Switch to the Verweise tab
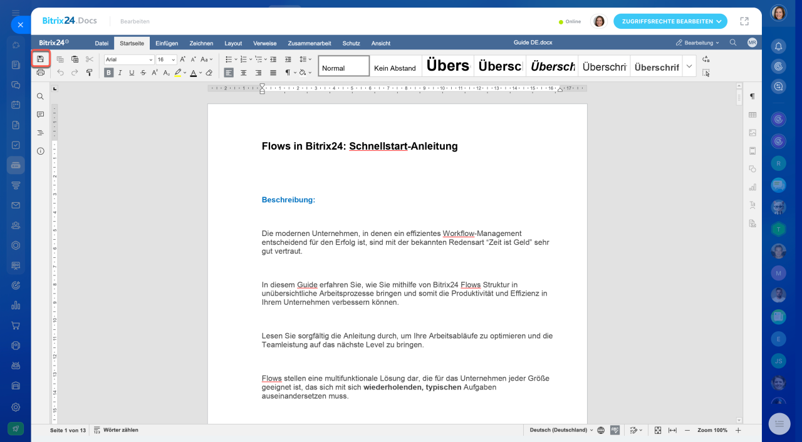The height and width of the screenshot is (442, 802). coord(265,43)
